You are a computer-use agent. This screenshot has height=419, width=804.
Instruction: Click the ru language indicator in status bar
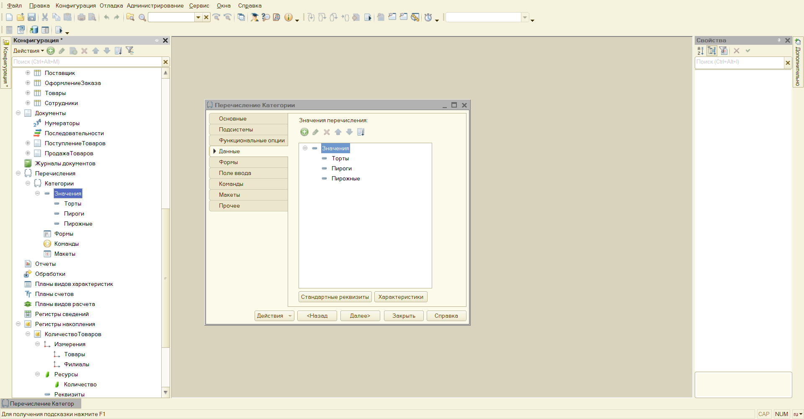[x=797, y=414]
